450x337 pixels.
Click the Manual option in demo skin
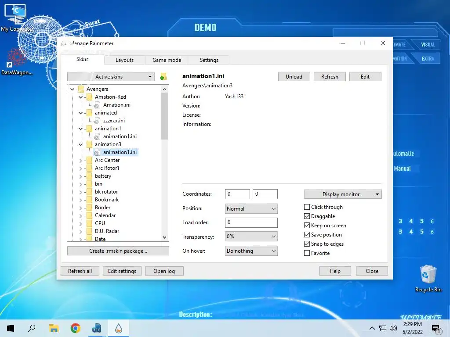[x=402, y=168]
